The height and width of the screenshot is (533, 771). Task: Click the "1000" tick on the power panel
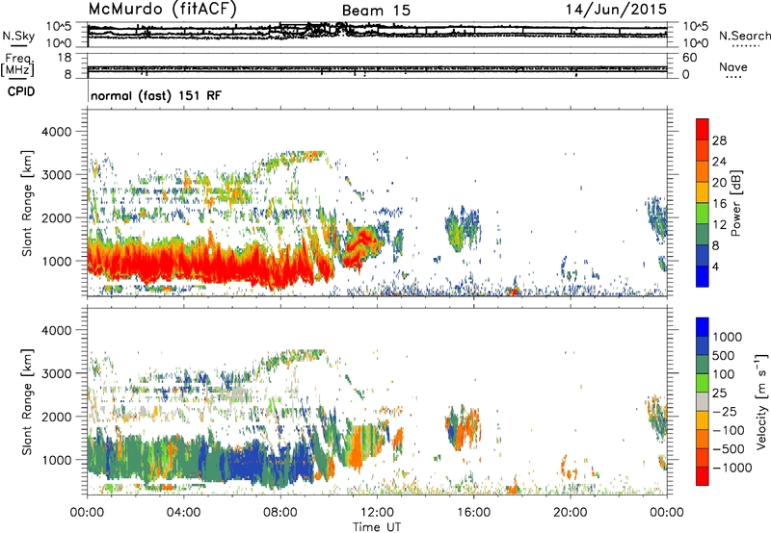pos(57,261)
